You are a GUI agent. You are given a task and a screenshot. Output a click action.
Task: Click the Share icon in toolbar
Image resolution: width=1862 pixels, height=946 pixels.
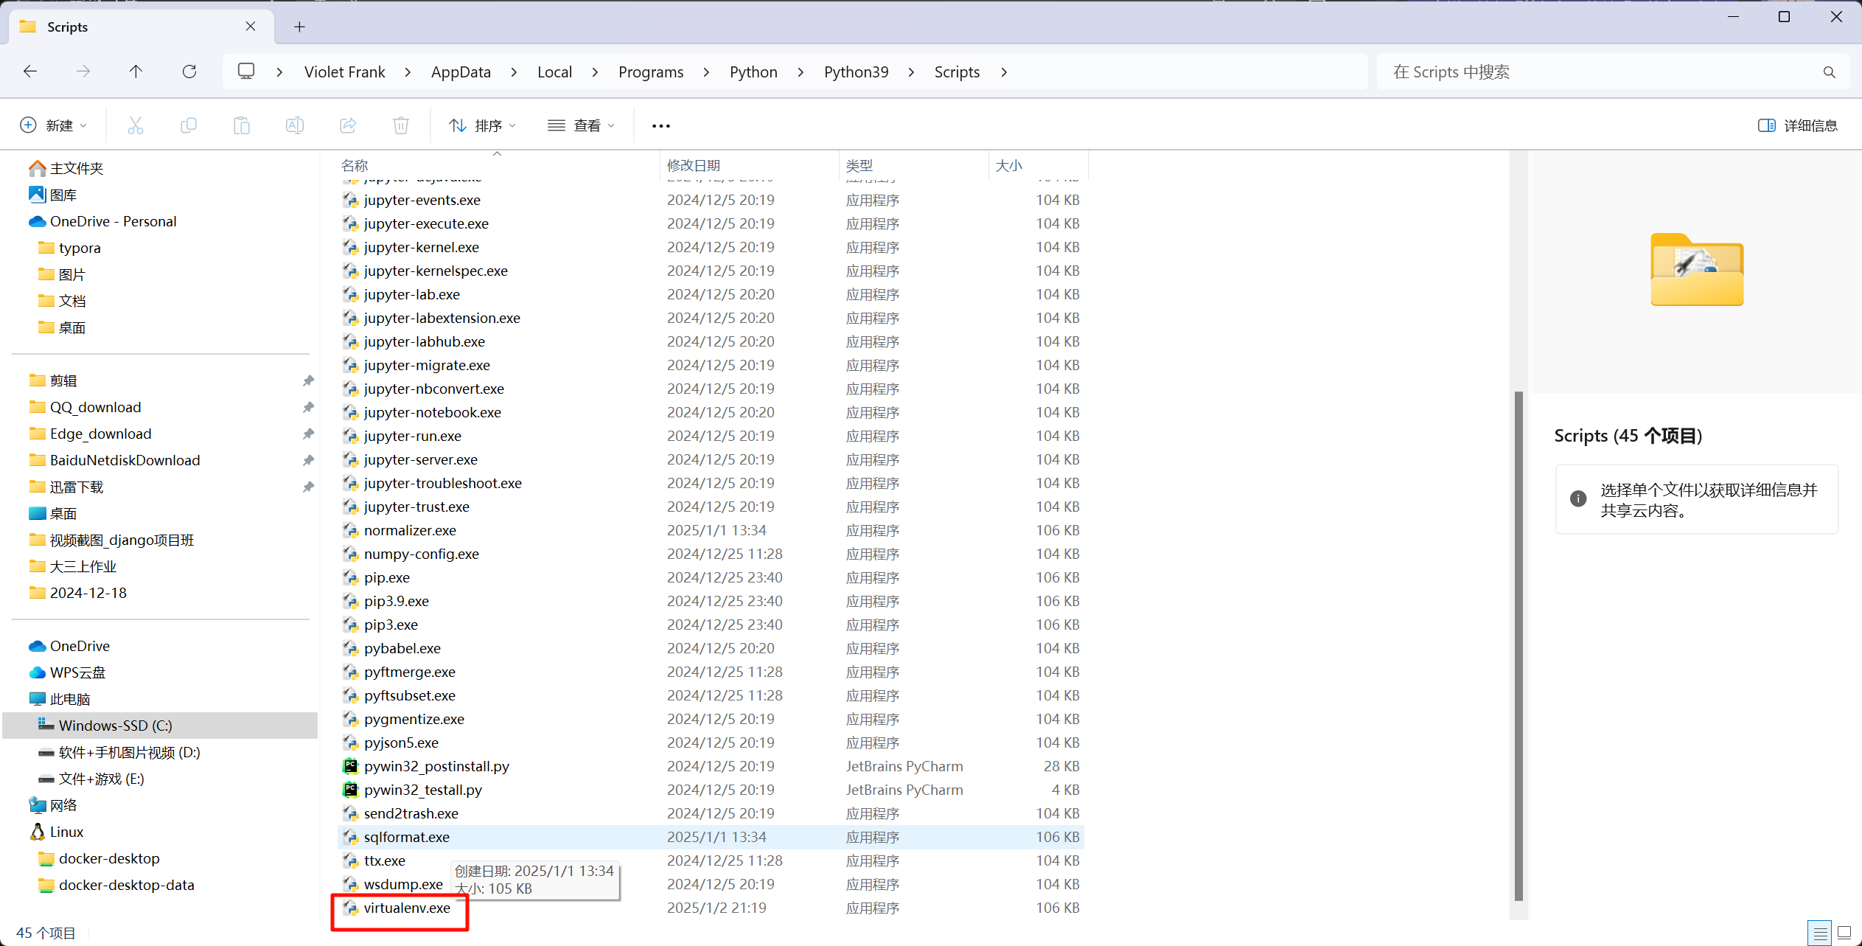point(348,125)
